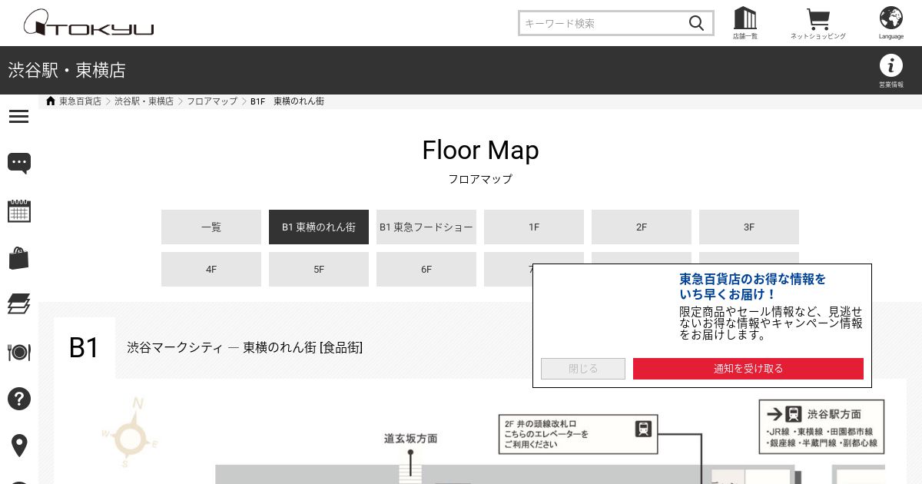Click the 渋谷駅方面 sign on map
922x484 pixels.
[821, 426]
